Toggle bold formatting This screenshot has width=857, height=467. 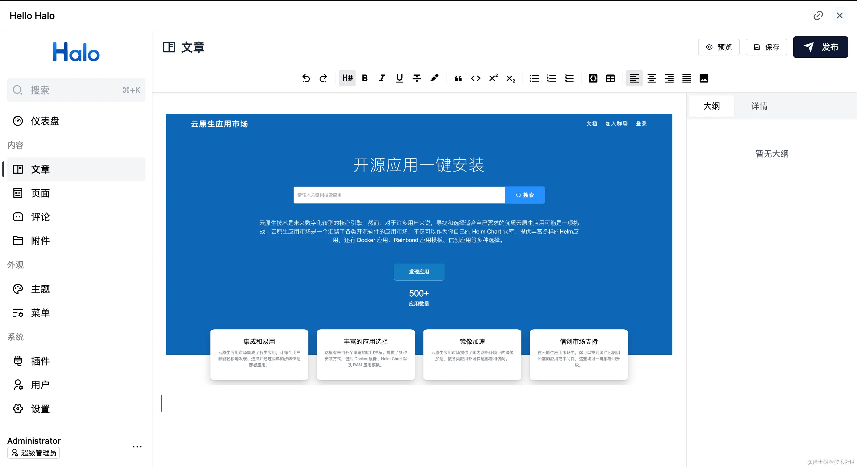(x=364, y=78)
